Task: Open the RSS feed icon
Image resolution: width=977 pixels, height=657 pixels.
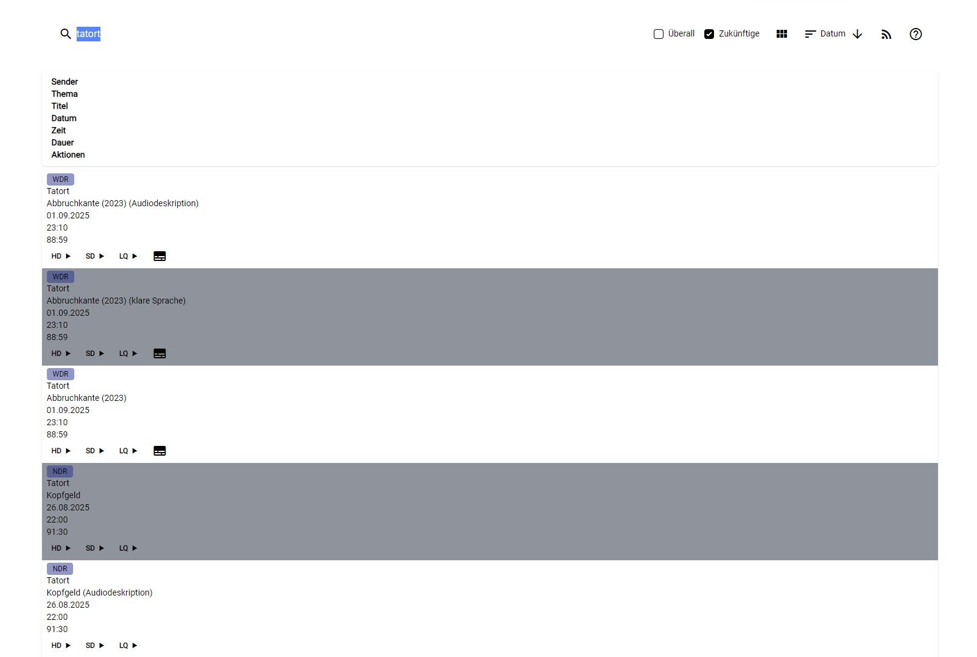Action: tap(886, 34)
